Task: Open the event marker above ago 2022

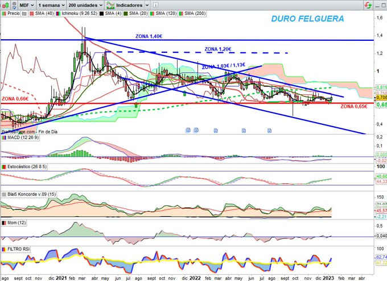Action: [270, 130]
